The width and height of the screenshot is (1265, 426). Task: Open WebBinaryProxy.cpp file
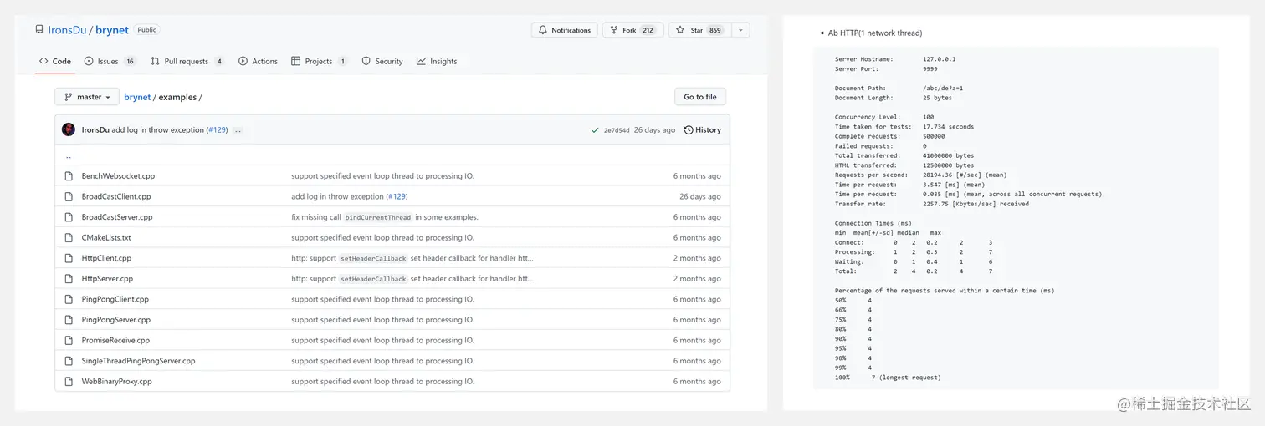[x=116, y=381]
